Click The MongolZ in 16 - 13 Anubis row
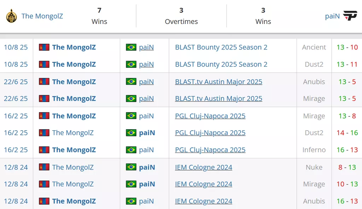This screenshot has width=362, height=209. click(74, 201)
